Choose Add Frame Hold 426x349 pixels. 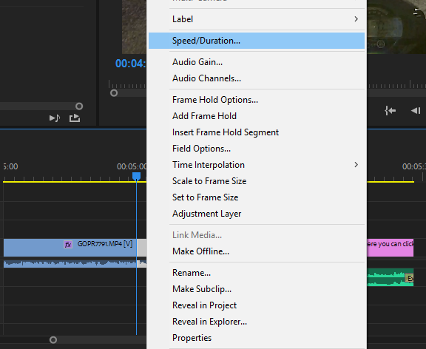click(257, 116)
